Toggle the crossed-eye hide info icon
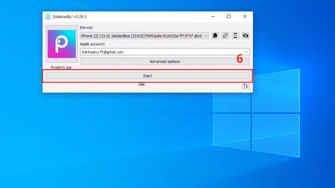 click(x=246, y=36)
